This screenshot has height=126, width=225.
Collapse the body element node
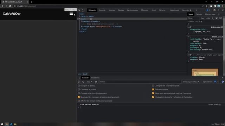click(80, 19)
